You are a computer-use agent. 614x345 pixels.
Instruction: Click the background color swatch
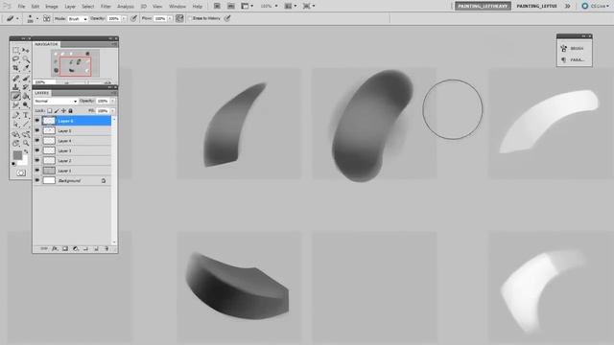[x=23, y=161]
